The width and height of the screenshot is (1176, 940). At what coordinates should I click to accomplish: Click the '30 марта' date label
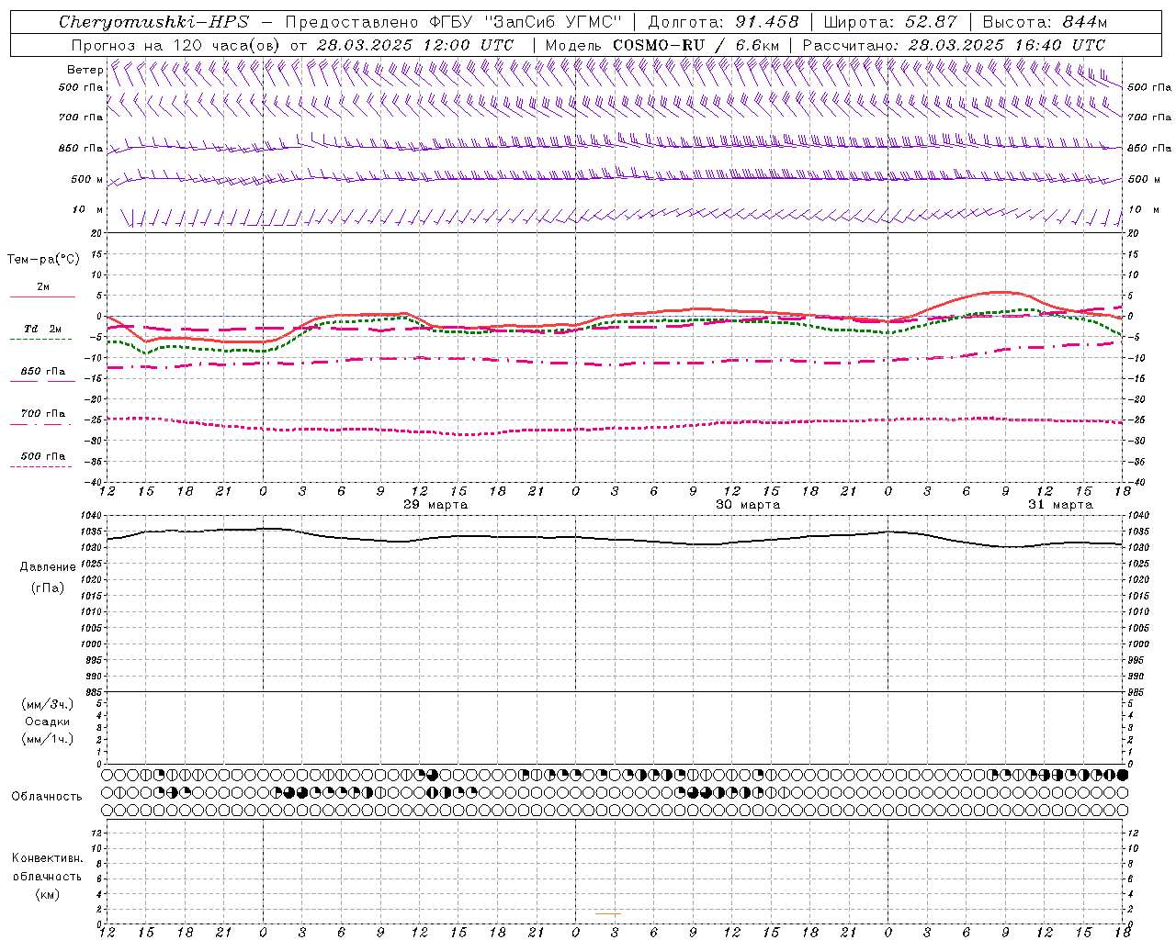tap(748, 505)
